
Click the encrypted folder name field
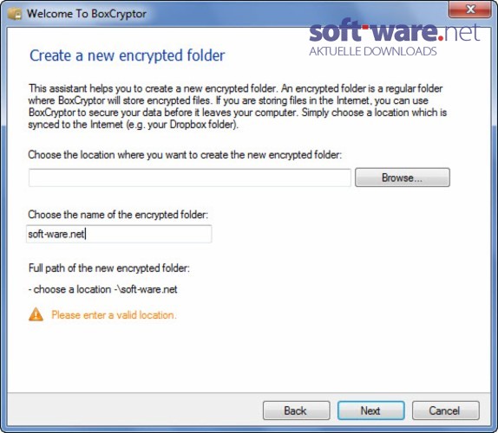(x=119, y=234)
